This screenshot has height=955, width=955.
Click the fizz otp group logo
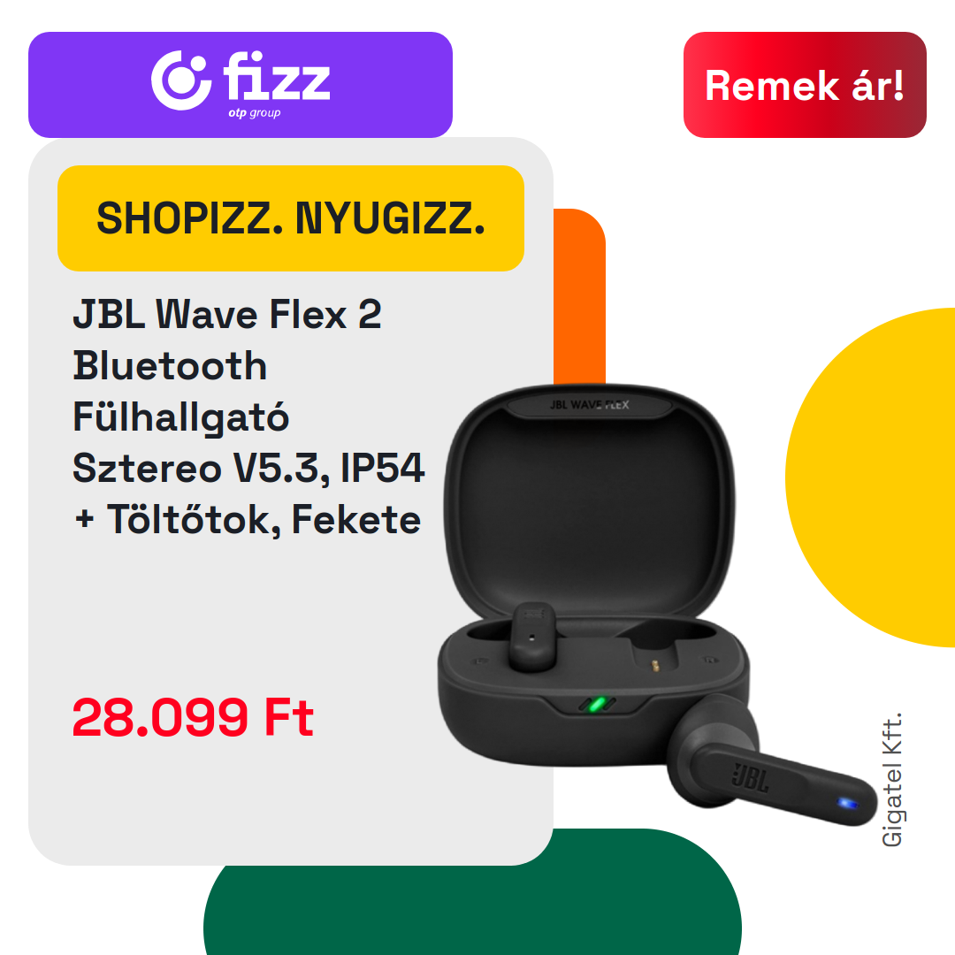pos(241,83)
